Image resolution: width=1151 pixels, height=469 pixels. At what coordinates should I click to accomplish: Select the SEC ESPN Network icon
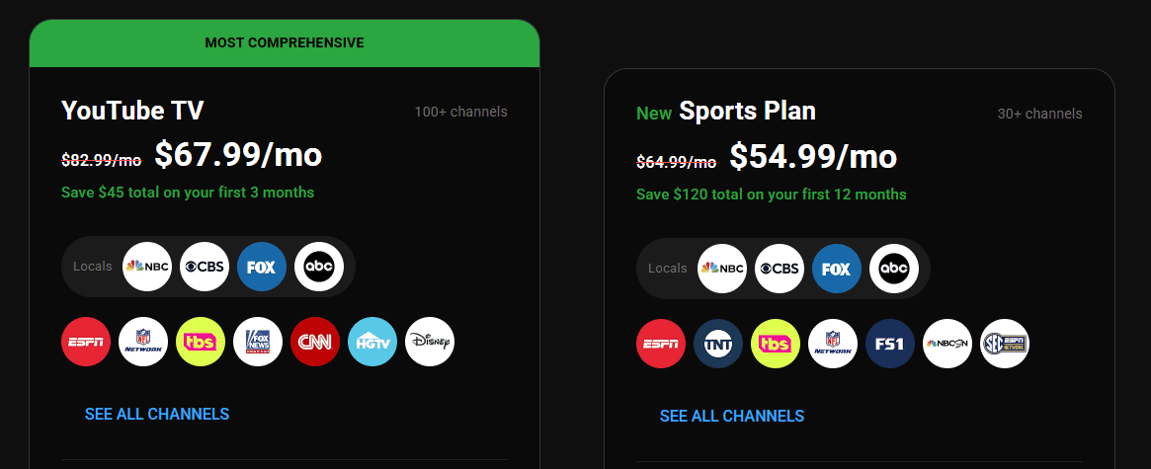pyautogui.click(x=1004, y=344)
